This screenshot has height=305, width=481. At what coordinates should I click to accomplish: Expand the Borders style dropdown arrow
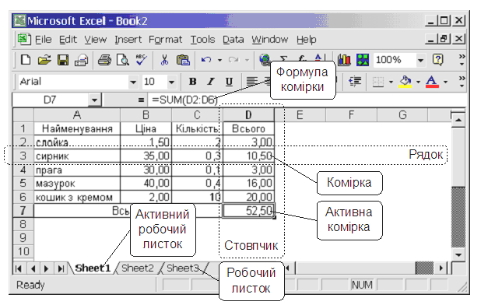coord(391,82)
